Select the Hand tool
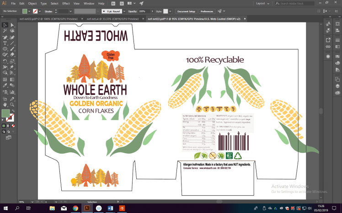This screenshot has height=213, width=342. pyautogui.click(x=5, y=104)
